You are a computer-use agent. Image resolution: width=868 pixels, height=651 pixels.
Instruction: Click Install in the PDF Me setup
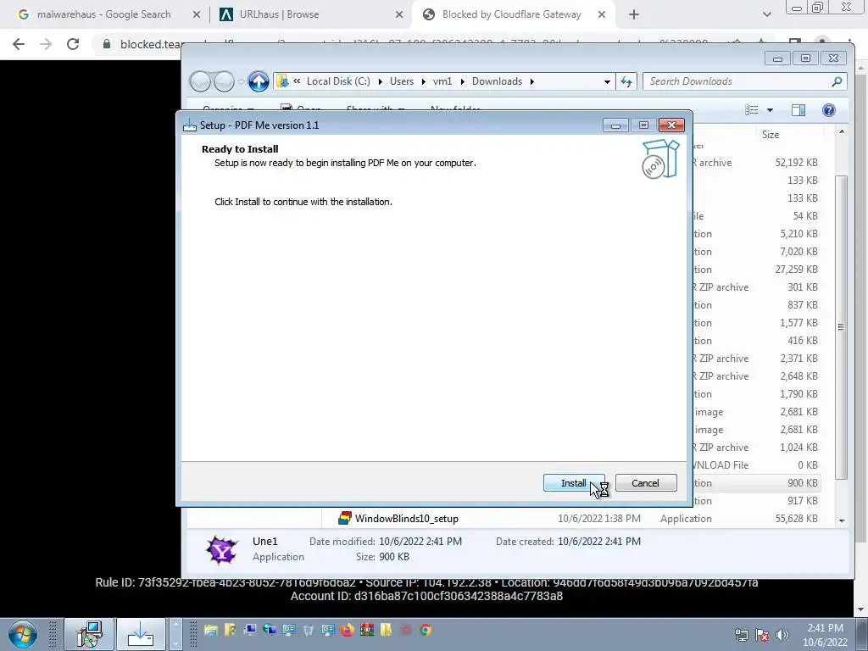(574, 482)
